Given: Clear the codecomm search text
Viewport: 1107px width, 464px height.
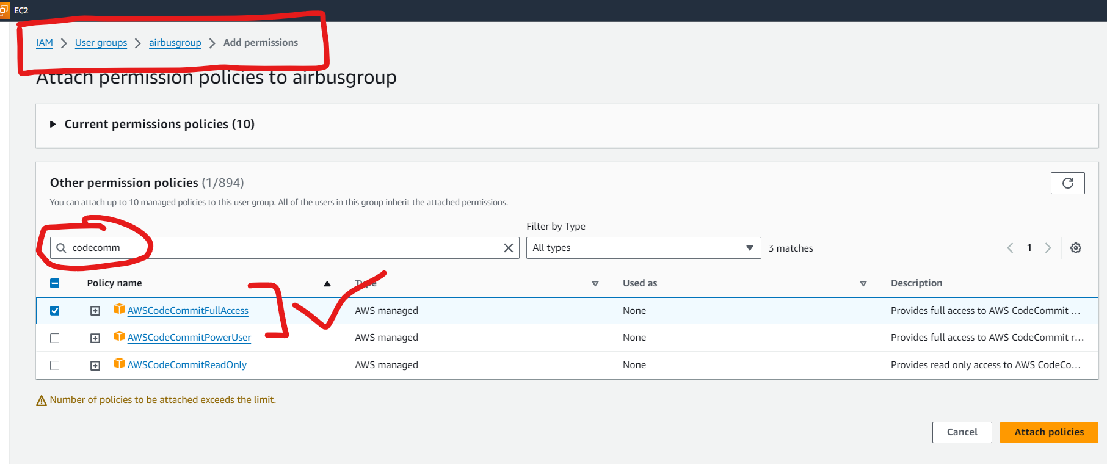Looking at the screenshot, I should 508,248.
